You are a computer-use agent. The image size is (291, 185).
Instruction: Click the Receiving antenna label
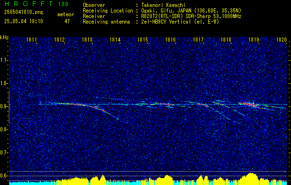click(x=106, y=22)
